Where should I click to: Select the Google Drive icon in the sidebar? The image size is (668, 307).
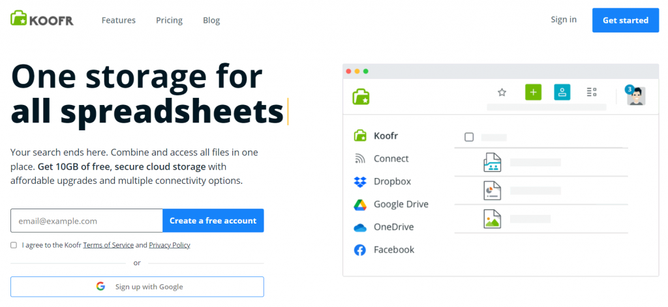pyautogui.click(x=360, y=205)
